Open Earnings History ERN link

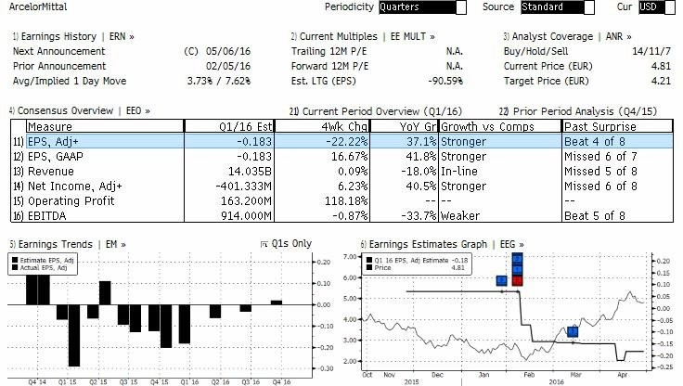pos(73,36)
